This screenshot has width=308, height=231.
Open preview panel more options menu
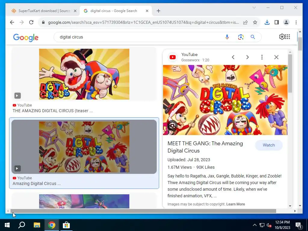(x=262, y=57)
